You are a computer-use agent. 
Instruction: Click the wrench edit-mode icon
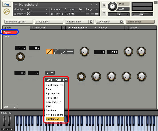[6, 4]
